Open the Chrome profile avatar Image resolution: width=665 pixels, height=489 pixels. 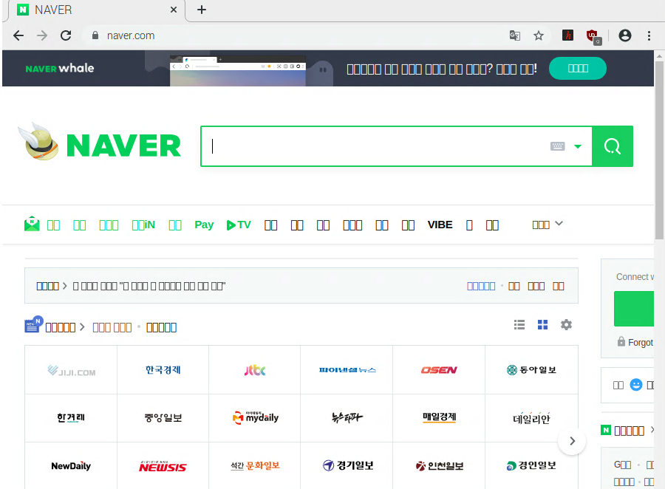(x=624, y=35)
